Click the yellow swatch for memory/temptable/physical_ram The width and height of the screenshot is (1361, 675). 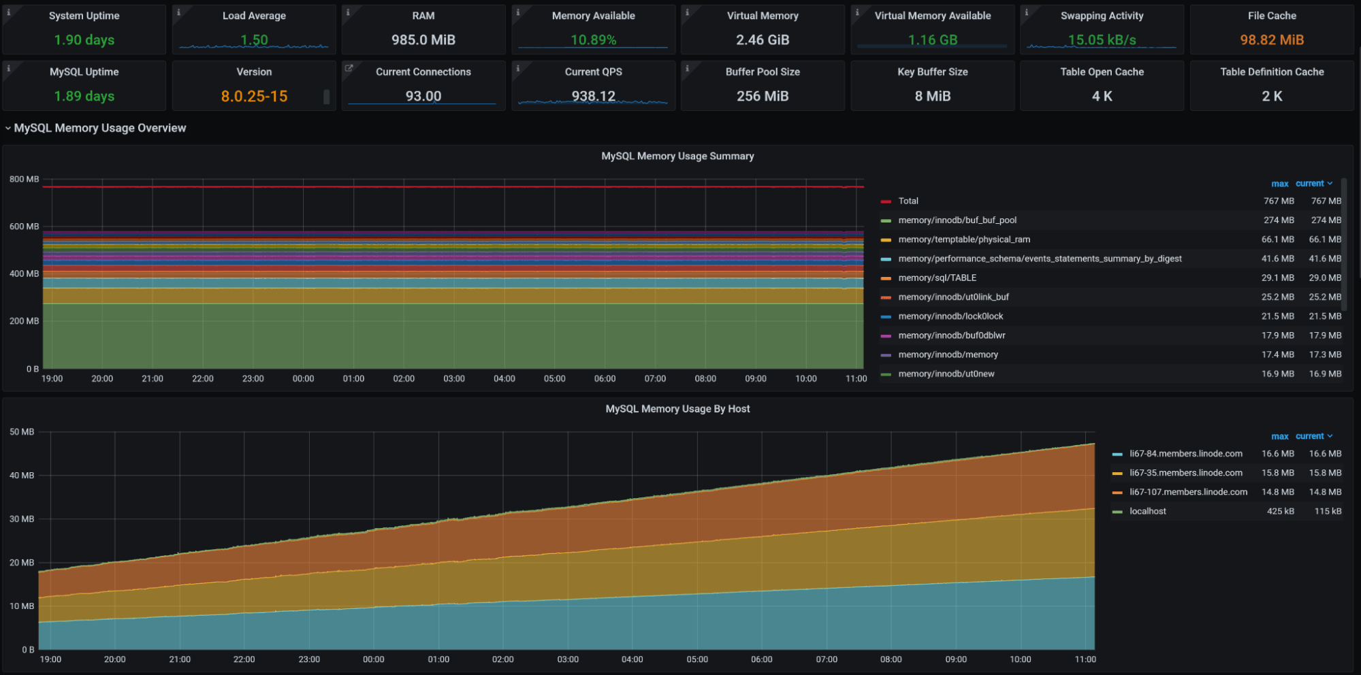coord(886,240)
